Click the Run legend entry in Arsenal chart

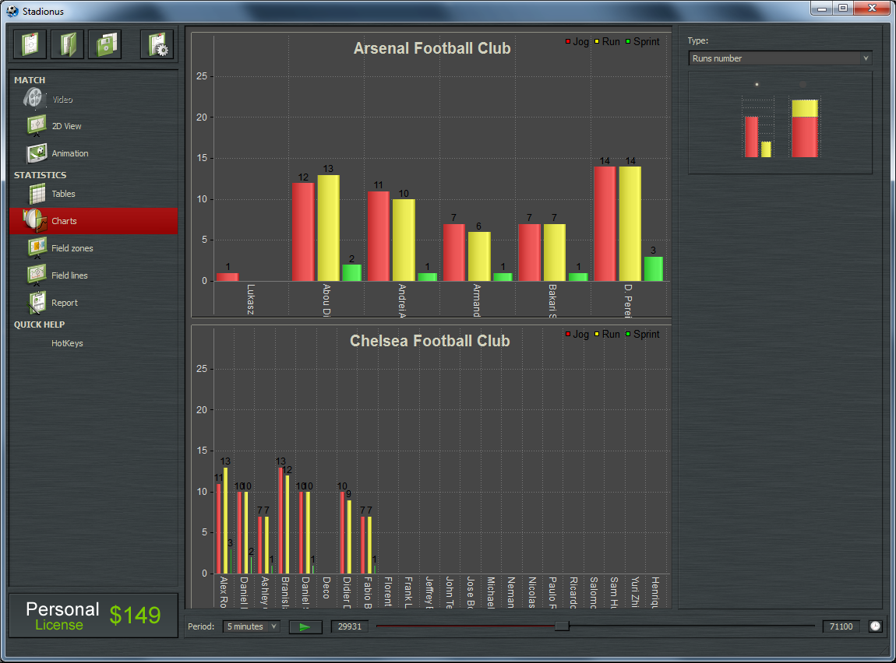(x=607, y=42)
